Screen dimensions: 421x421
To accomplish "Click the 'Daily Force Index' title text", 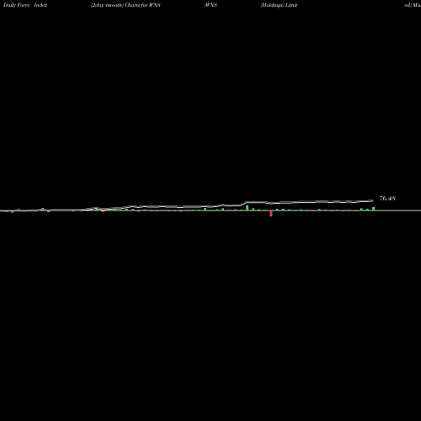I will click(25, 5).
